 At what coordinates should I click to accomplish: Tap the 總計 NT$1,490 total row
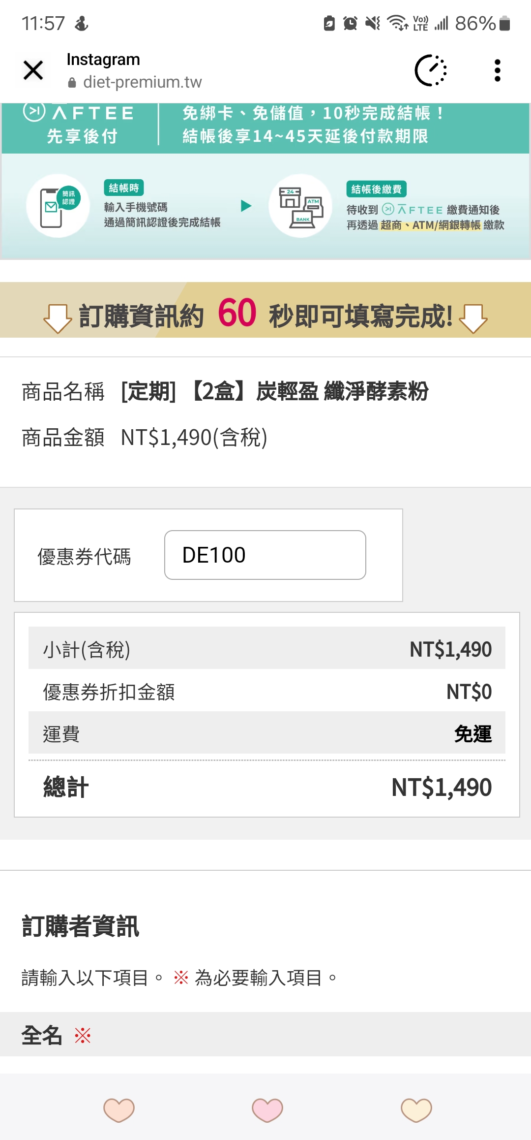pos(267,787)
